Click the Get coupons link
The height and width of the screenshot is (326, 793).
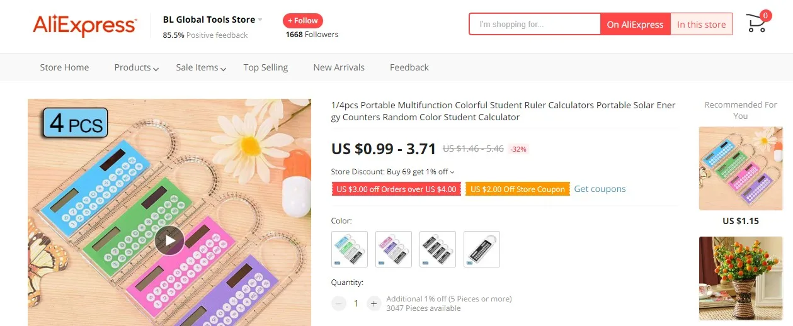point(600,189)
